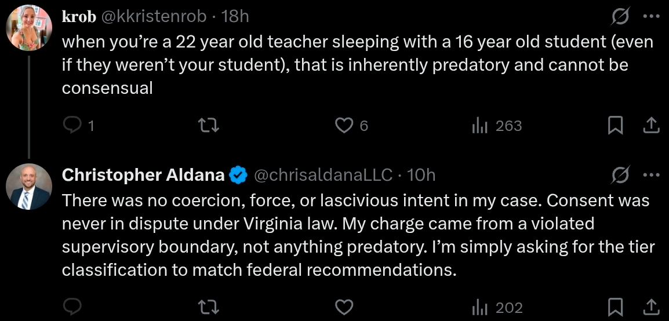The height and width of the screenshot is (321, 669).
Task: Share Christopher Aldana's tweet
Action: point(650,307)
